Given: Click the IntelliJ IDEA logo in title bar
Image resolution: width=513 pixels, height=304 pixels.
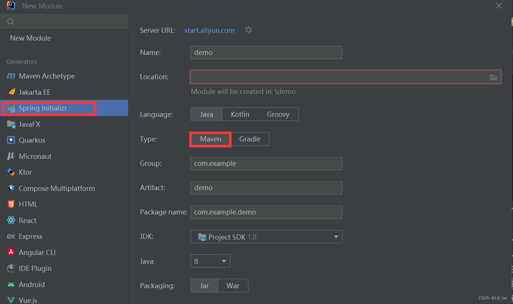Looking at the screenshot, I should (11, 6).
